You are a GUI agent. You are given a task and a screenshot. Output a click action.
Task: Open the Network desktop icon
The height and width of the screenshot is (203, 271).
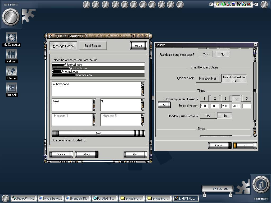point(12,56)
